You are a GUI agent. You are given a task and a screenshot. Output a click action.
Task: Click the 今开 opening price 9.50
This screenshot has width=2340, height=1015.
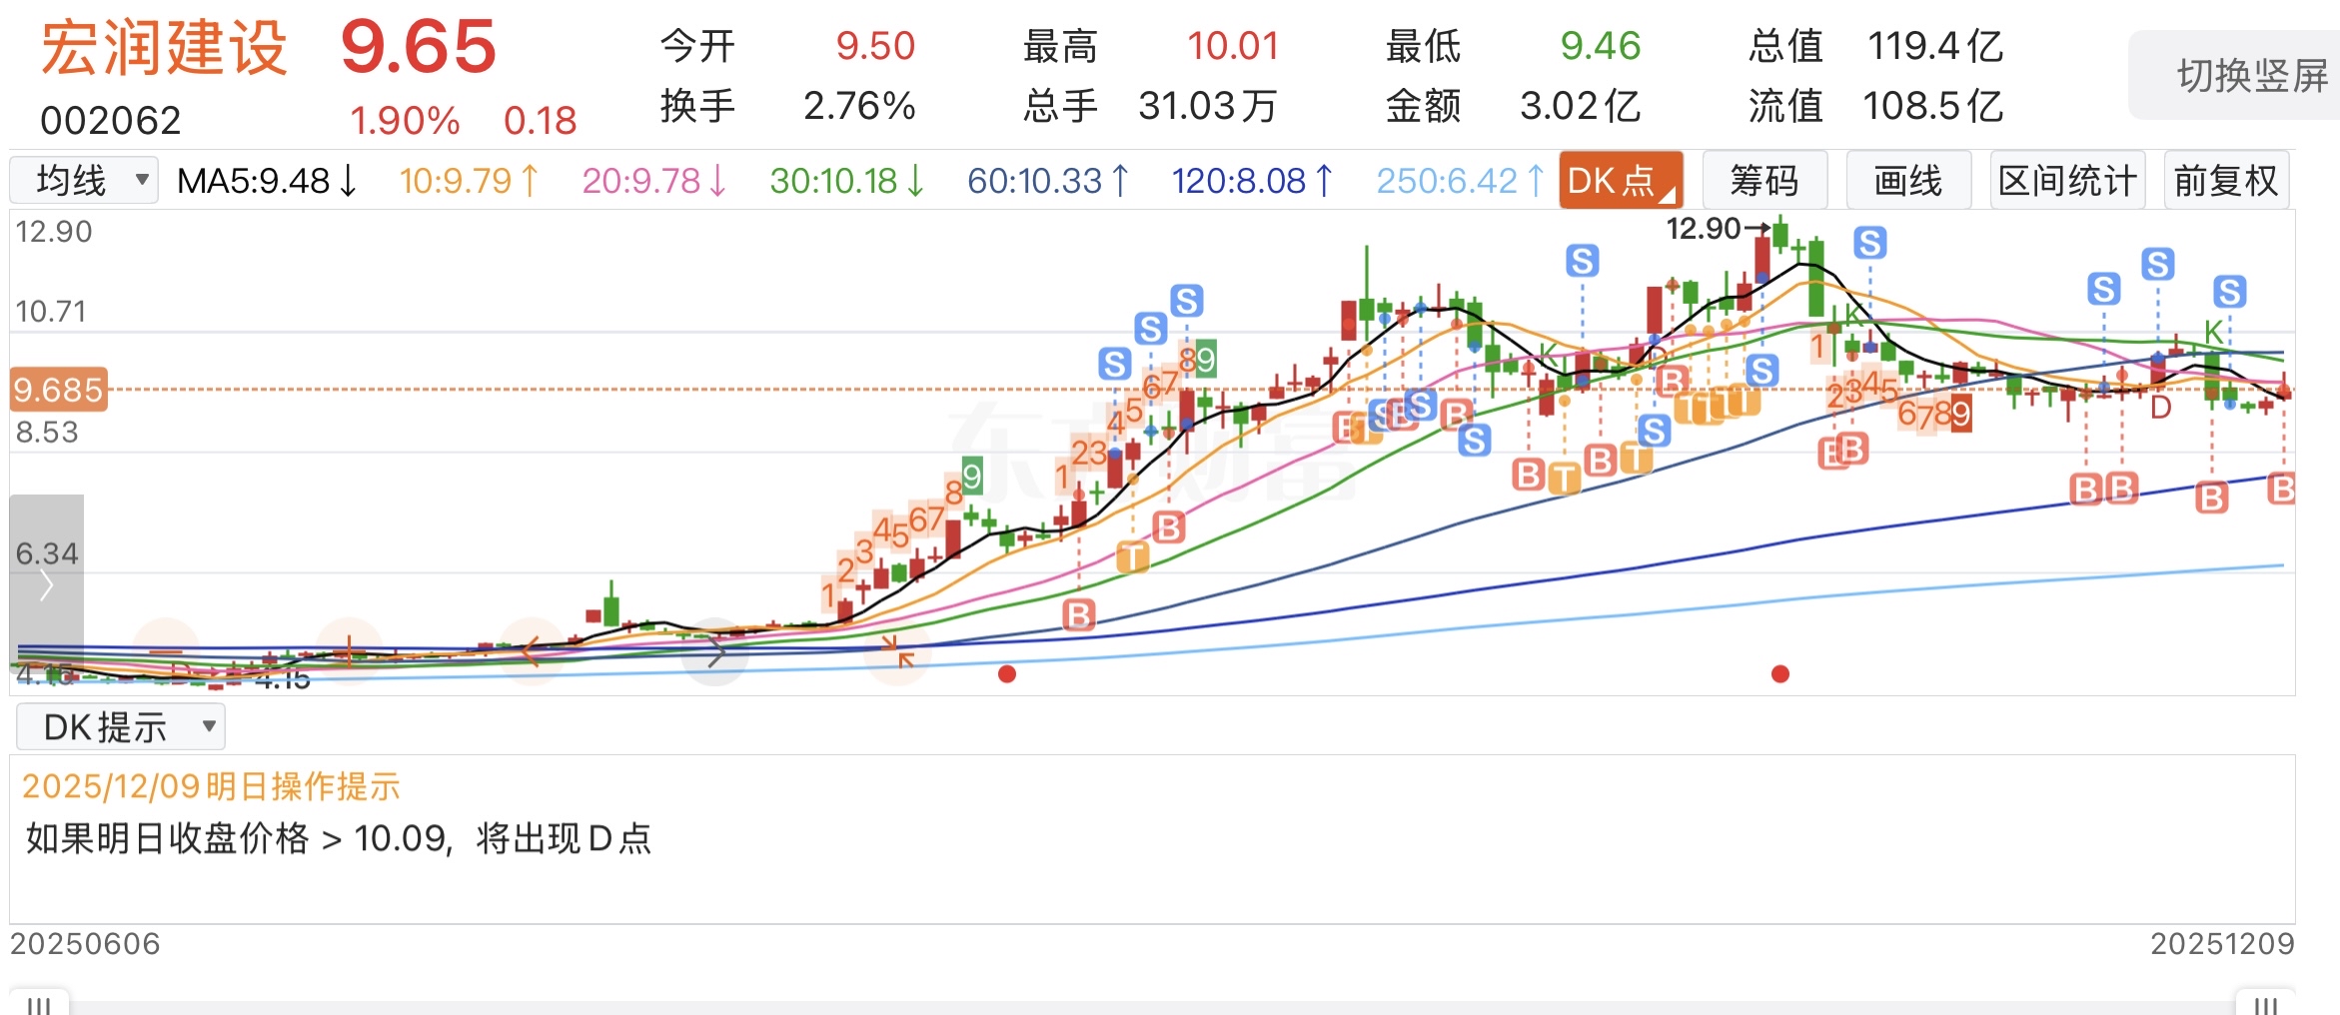click(x=875, y=46)
